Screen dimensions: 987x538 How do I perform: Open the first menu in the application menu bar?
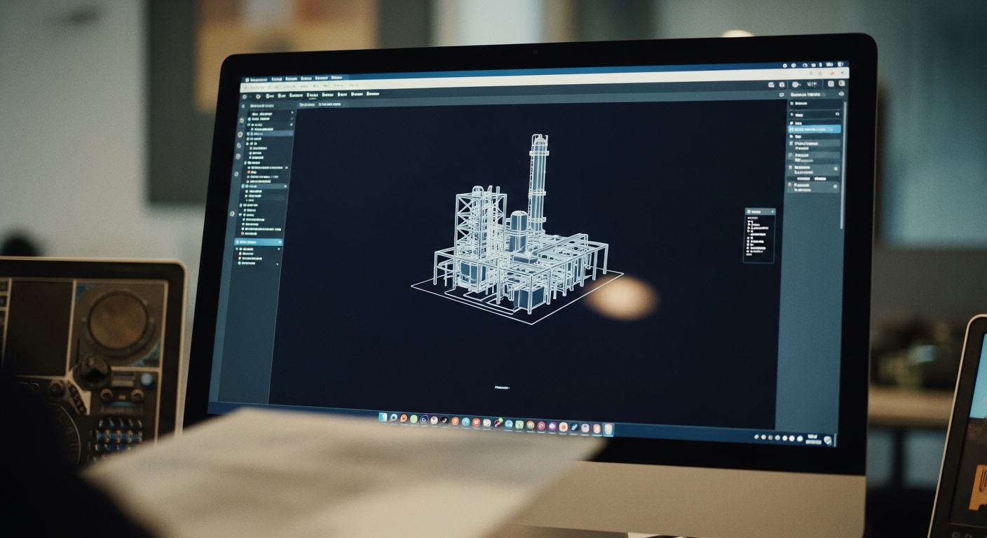tap(254, 79)
